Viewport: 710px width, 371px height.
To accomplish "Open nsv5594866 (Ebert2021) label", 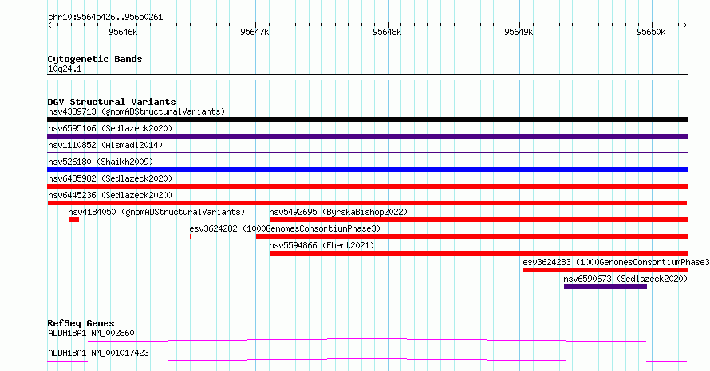I will pos(321,245).
